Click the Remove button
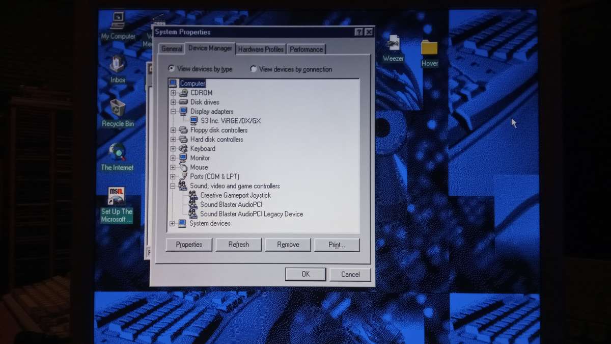 click(288, 245)
